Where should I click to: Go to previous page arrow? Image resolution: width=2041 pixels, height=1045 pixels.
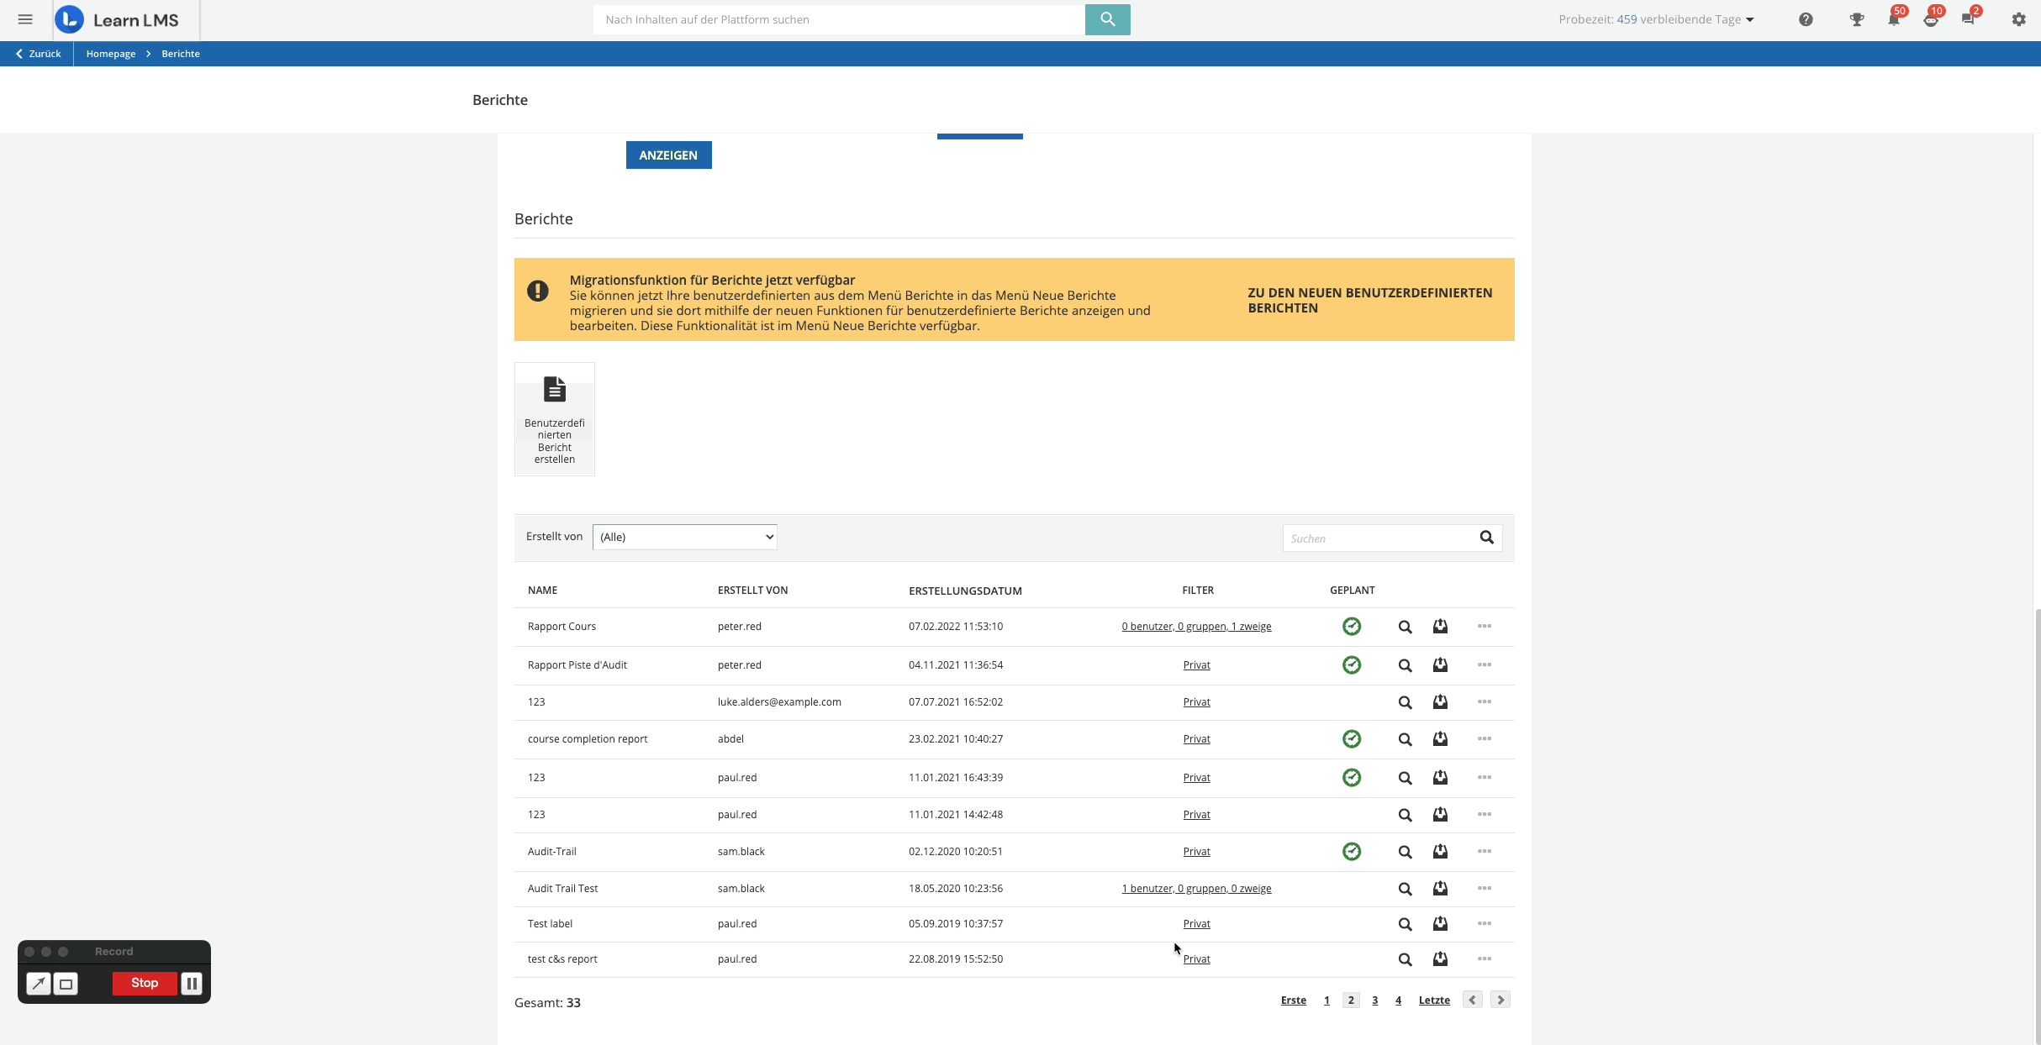tap(1472, 1000)
